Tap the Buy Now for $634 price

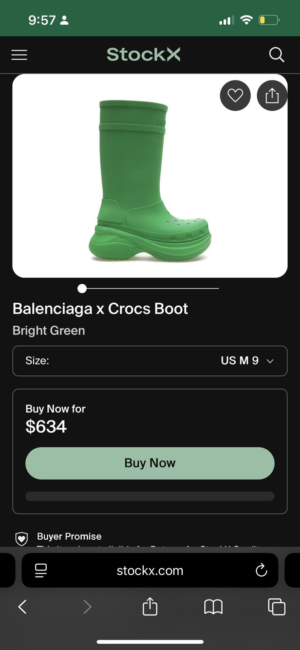click(46, 426)
